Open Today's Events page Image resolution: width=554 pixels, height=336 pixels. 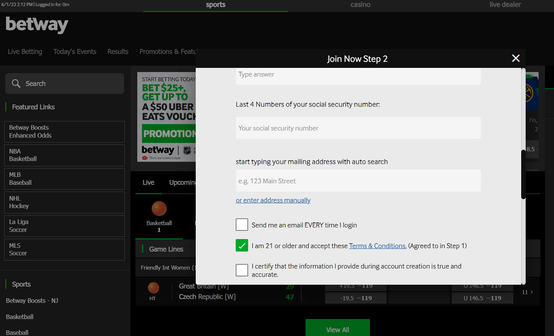pyautogui.click(x=75, y=52)
